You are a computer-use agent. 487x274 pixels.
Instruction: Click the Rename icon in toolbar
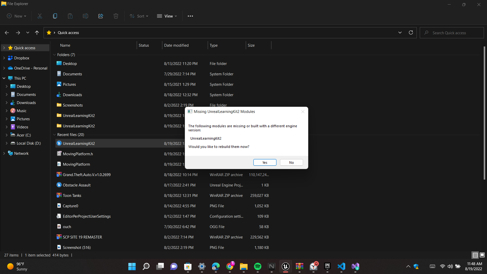tap(85, 16)
